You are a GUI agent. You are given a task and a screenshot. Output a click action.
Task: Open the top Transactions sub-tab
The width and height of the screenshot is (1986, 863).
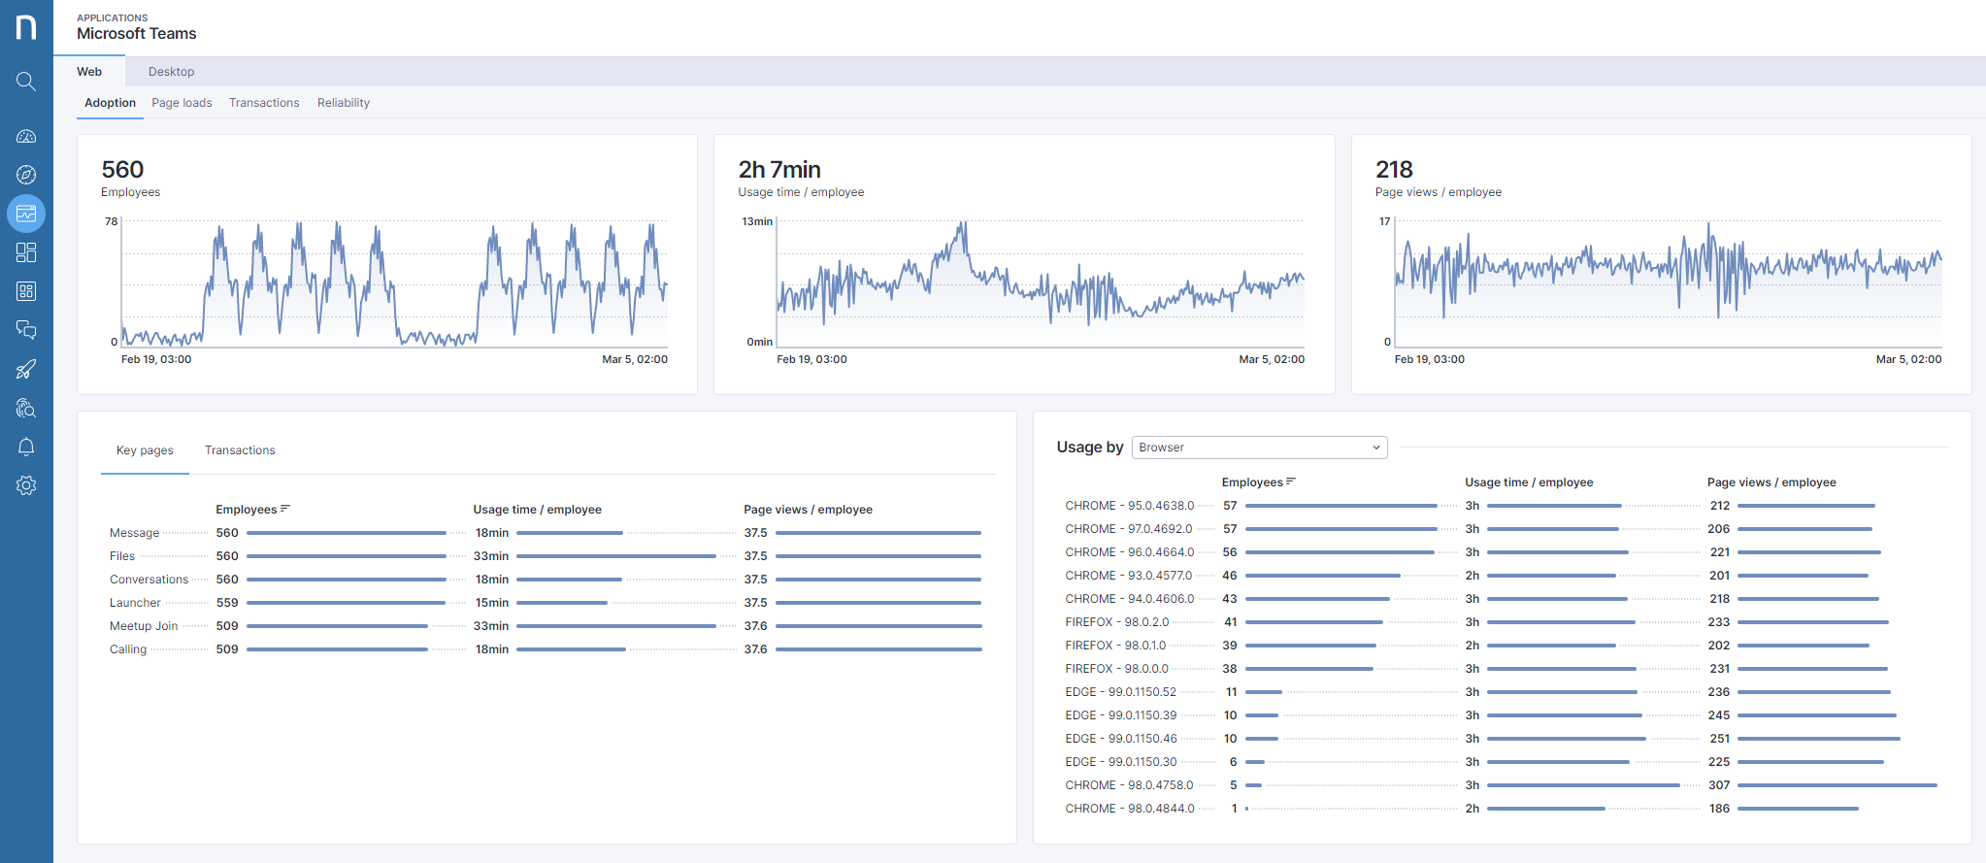(x=264, y=103)
